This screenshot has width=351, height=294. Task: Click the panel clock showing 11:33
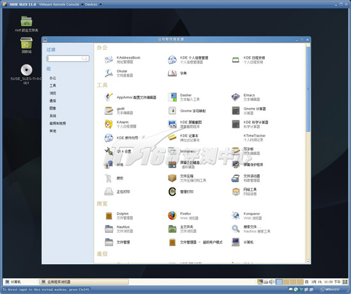click(325, 282)
